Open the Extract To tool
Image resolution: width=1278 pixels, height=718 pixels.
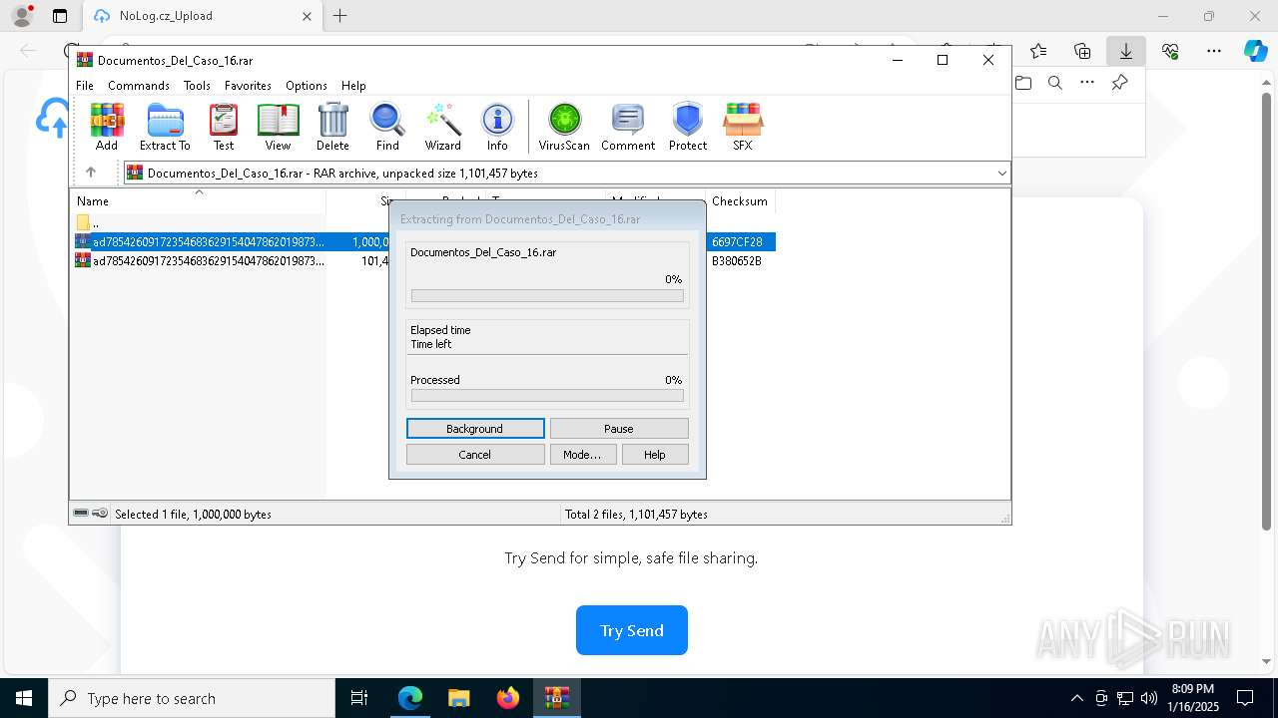(x=165, y=127)
